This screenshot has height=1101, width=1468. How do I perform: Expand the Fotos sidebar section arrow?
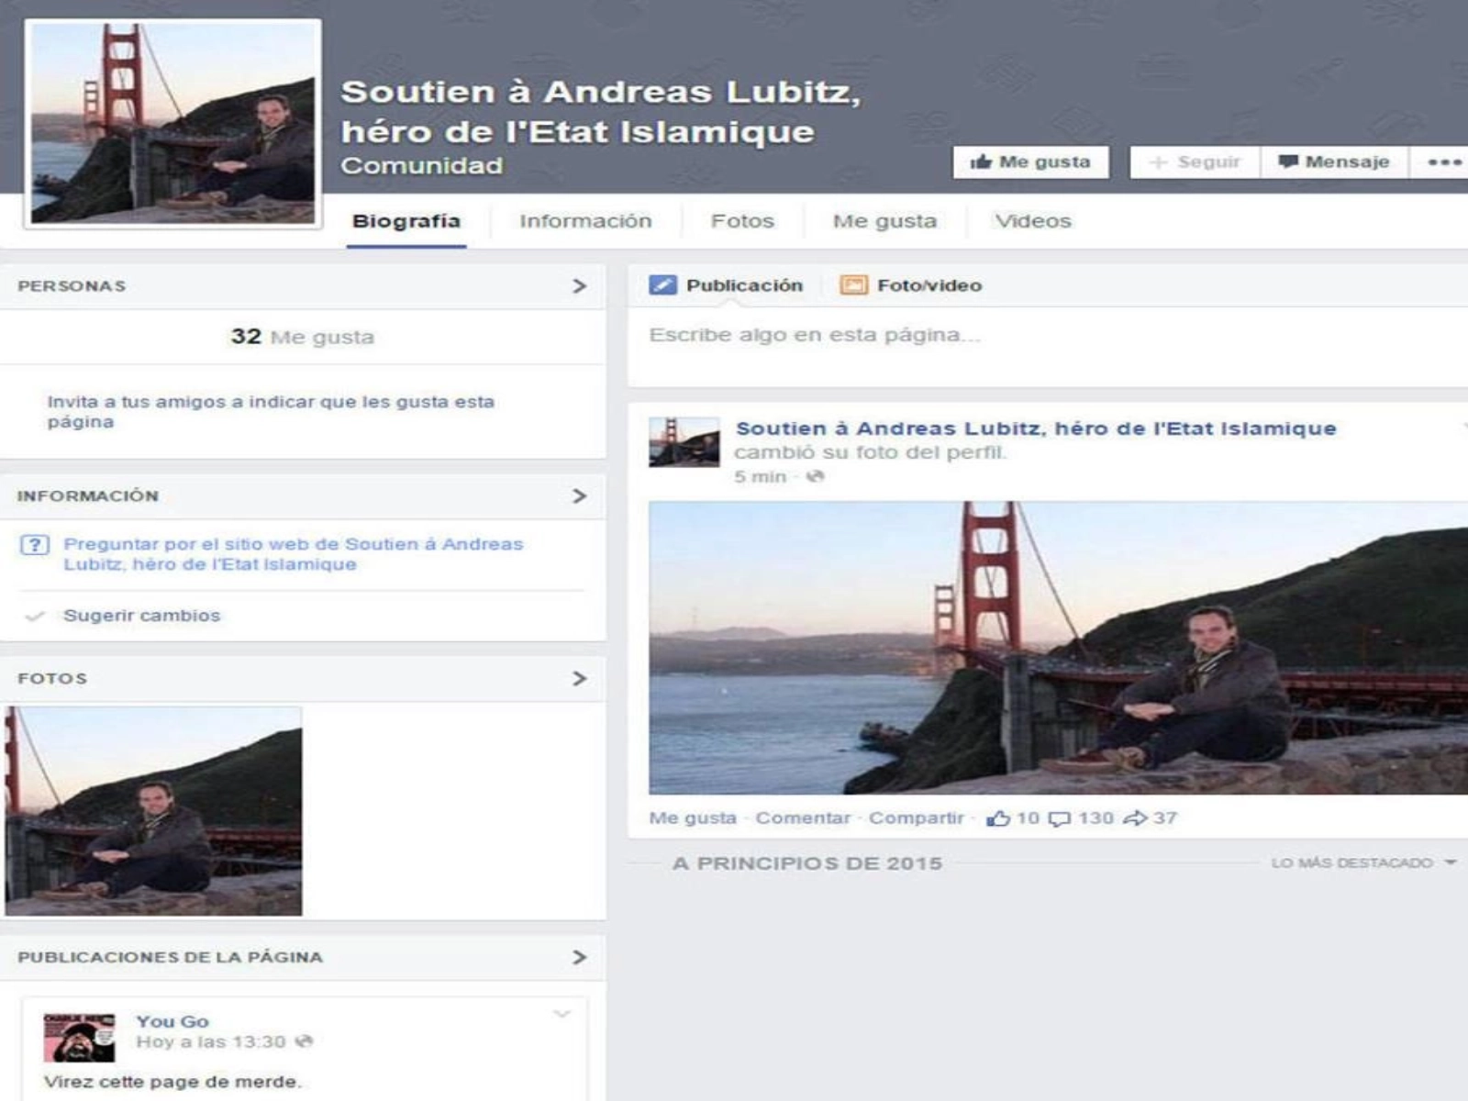pyautogui.click(x=579, y=679)
